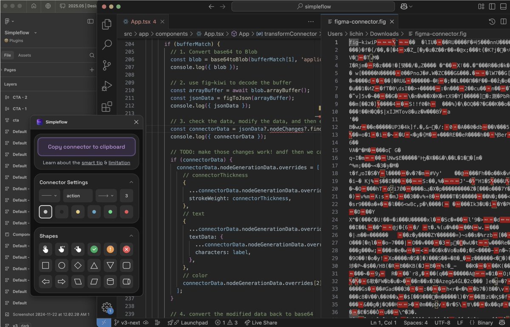This screenshot has width=510, height=327.
Task: Insert the swipe hand gesture shape
Action: pos(62,249)
